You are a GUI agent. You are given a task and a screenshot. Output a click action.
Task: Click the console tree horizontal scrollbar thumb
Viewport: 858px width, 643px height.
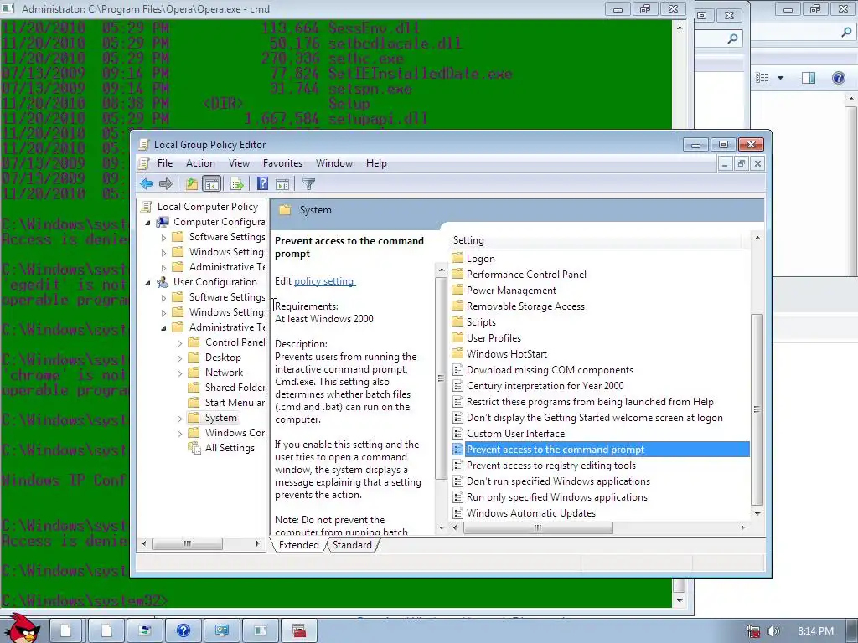tap(187, 543)
